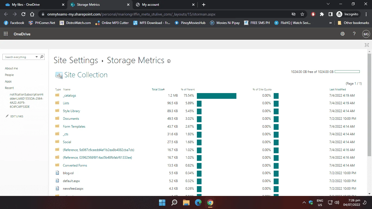Open the _catalogs folder link
372x209 pixels.
point(69,96)
